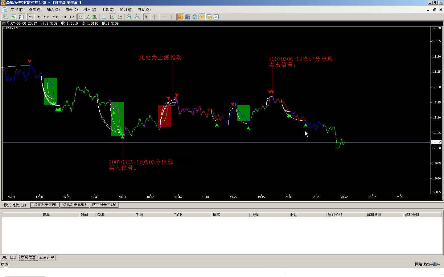Click the 时间 column header
444x277 pixels.
point(87,215)
